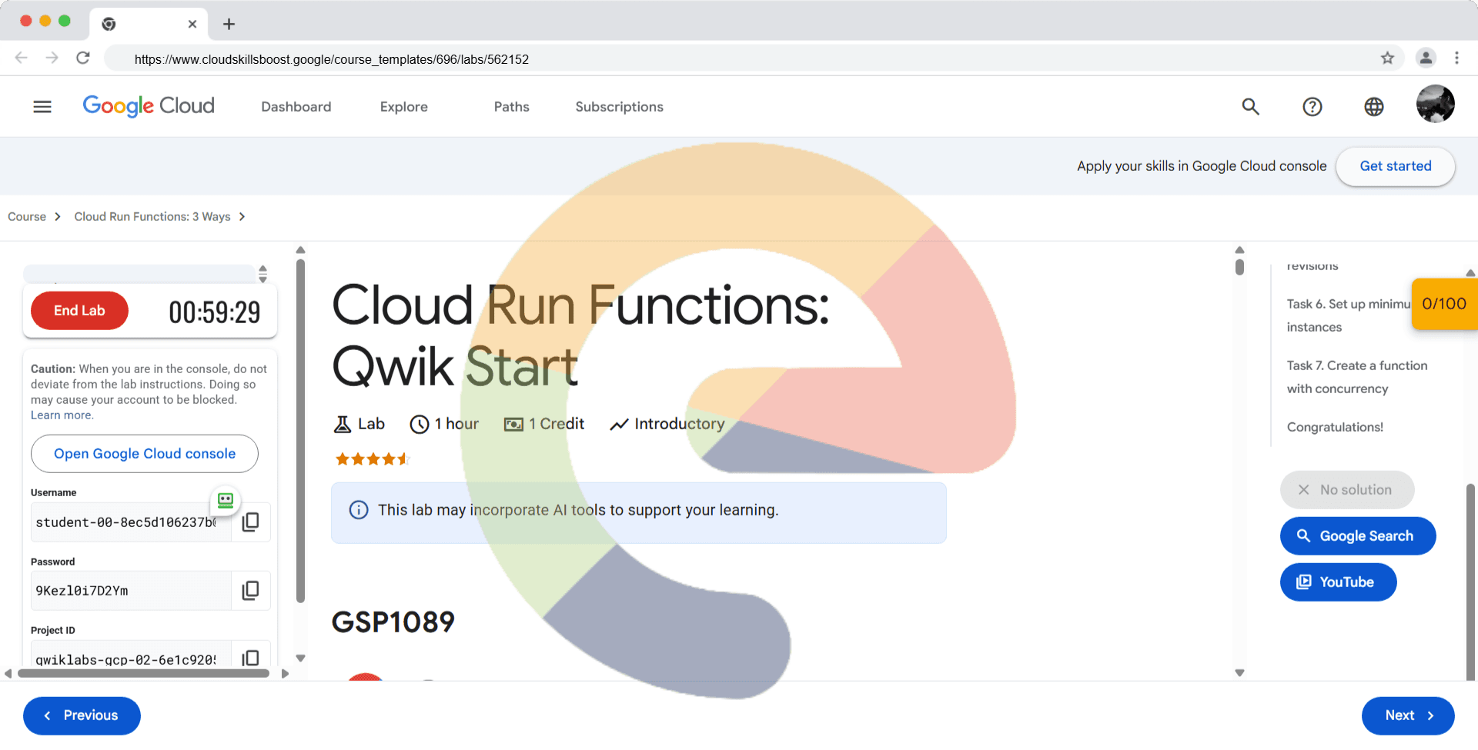Click left panel scroll down arrow

[x=301, y=658]
